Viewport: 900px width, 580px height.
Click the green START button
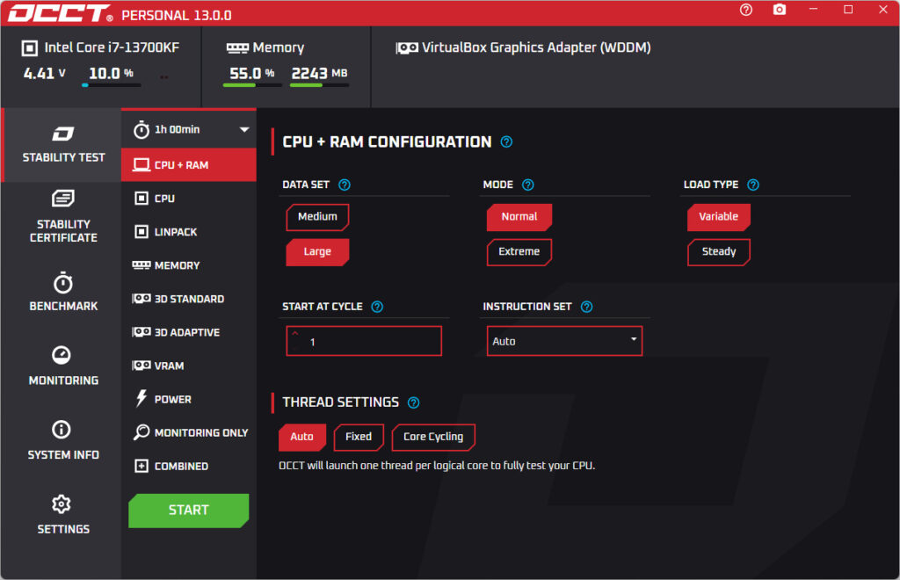pyautogui.click(x=189, y=510)
